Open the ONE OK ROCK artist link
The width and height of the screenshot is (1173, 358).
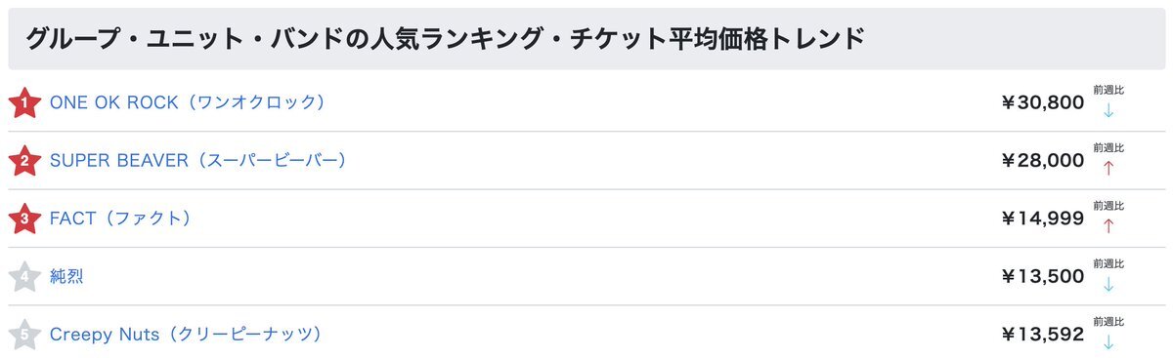coord(187,102)
